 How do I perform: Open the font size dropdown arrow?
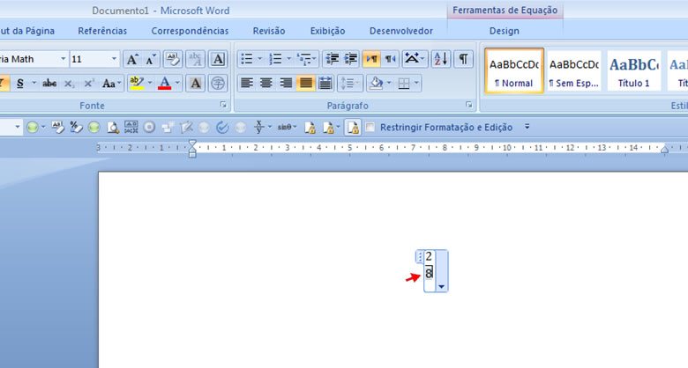[x=114, y=59]
